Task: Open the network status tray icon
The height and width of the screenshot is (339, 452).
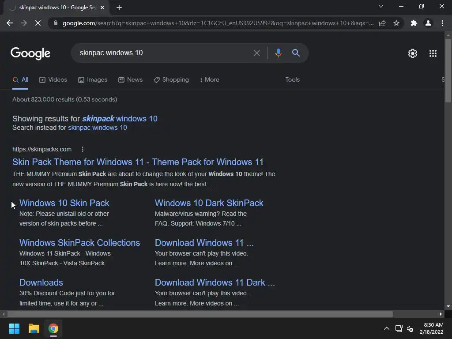Action: [x=399, y=328]
